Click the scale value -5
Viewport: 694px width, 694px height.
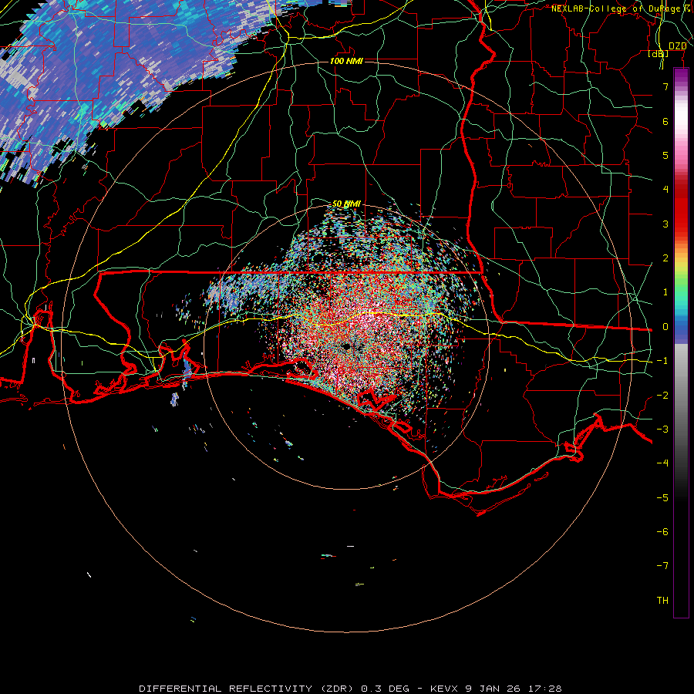pos(662,498)
